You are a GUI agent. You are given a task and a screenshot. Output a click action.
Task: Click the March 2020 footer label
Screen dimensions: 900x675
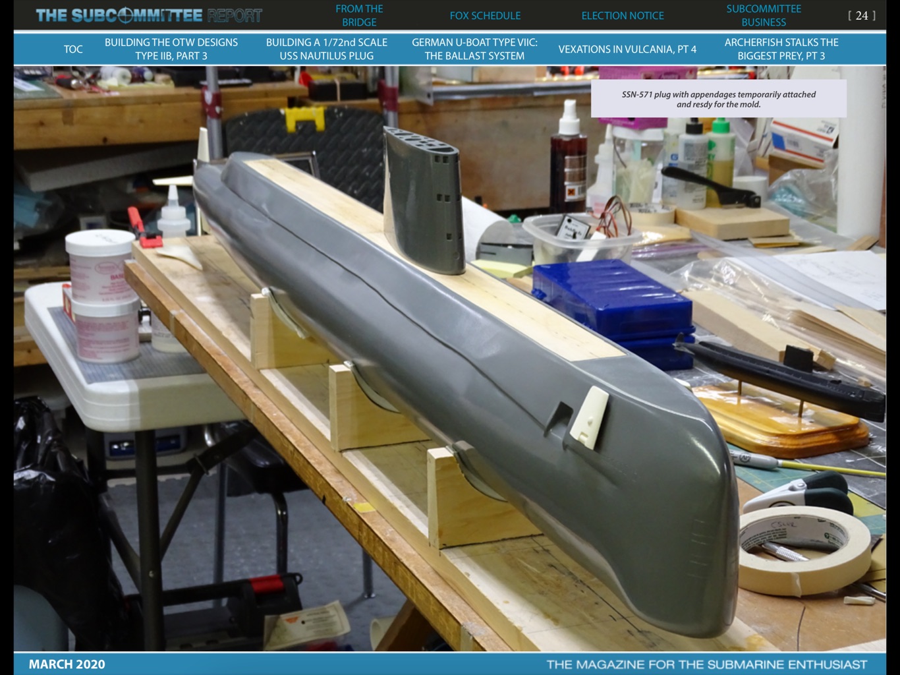pos(67,664)
